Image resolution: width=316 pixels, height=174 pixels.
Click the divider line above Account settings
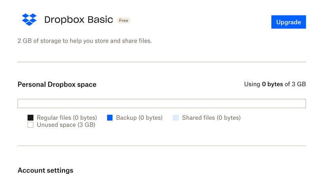[x=162, y=146]
